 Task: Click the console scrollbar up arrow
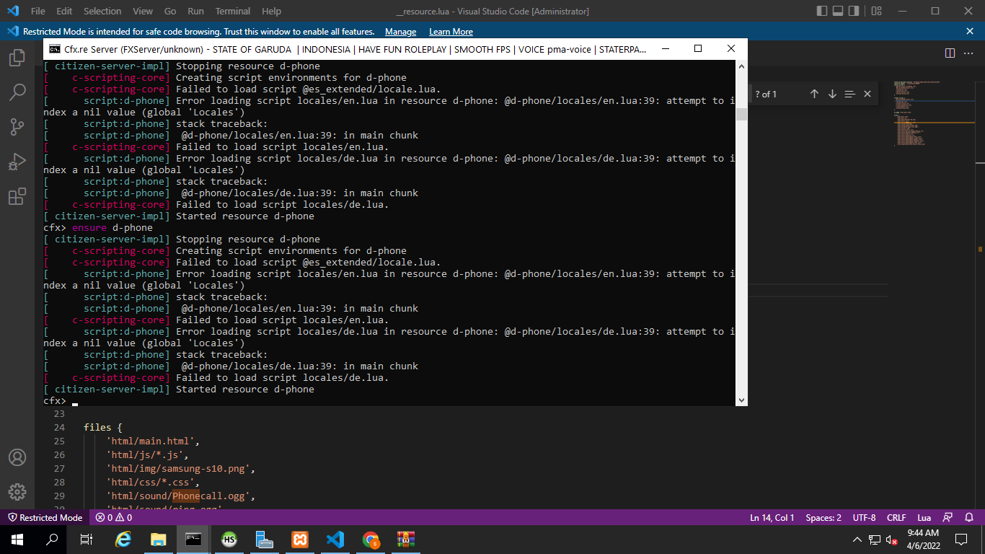[x=741, y=66]
